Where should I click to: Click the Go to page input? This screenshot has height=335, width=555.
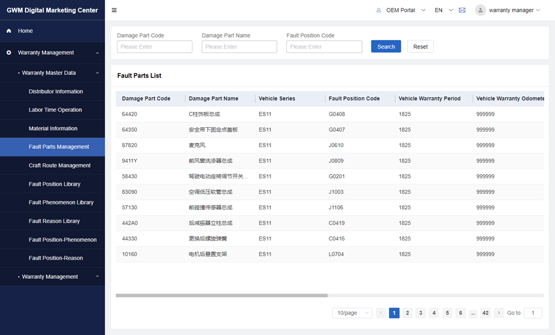[533, 313]
